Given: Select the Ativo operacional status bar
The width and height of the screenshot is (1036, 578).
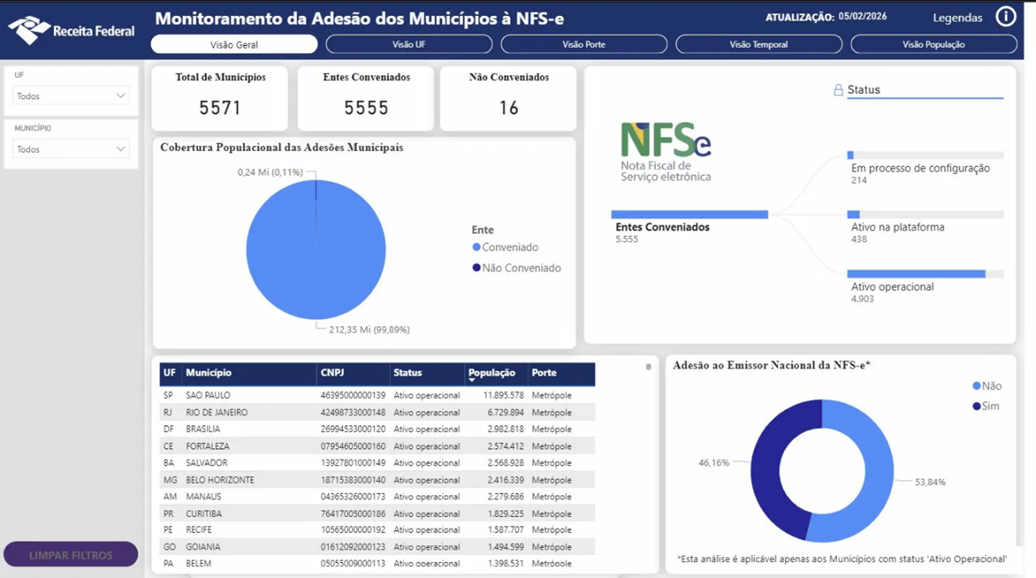Looking at the screenshot, I should tap(916, 274).
